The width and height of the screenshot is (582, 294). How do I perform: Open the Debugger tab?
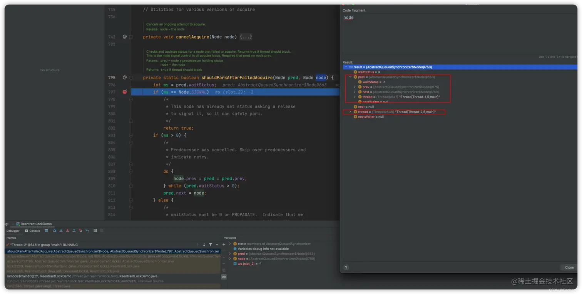pos(13,231)
